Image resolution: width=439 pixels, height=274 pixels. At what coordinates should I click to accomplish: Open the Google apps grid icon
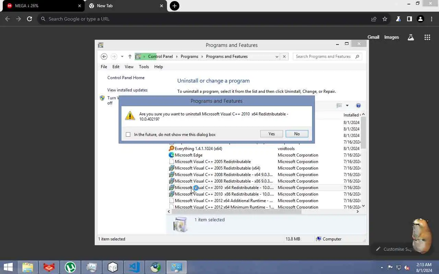tap(427, 37)
